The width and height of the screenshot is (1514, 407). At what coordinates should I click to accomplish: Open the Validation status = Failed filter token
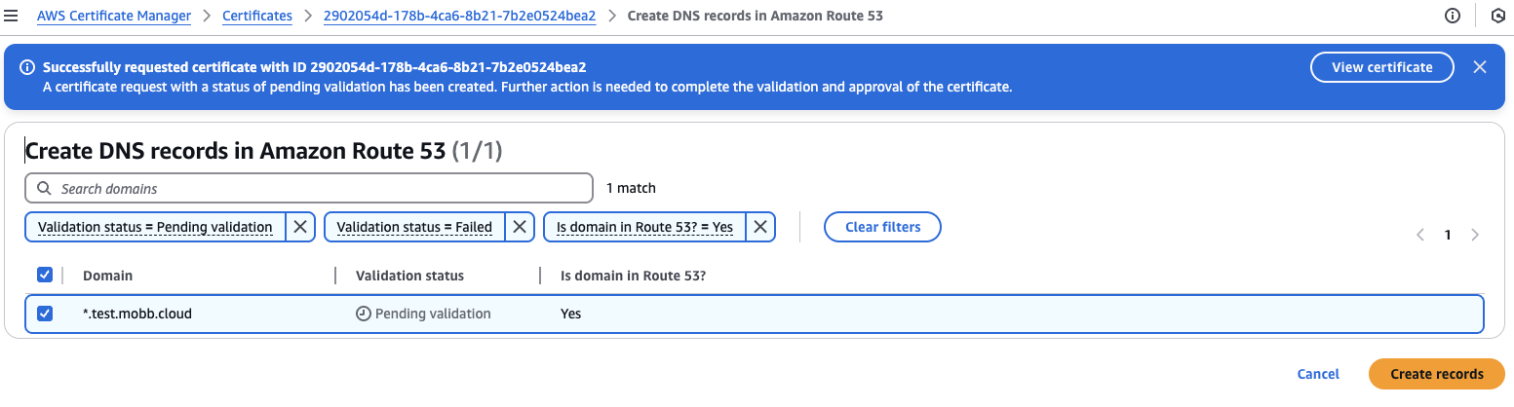click(x=414, y=227)
